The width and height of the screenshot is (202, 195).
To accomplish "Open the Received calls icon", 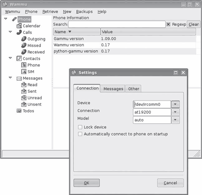I will click(x=24, y=52).
